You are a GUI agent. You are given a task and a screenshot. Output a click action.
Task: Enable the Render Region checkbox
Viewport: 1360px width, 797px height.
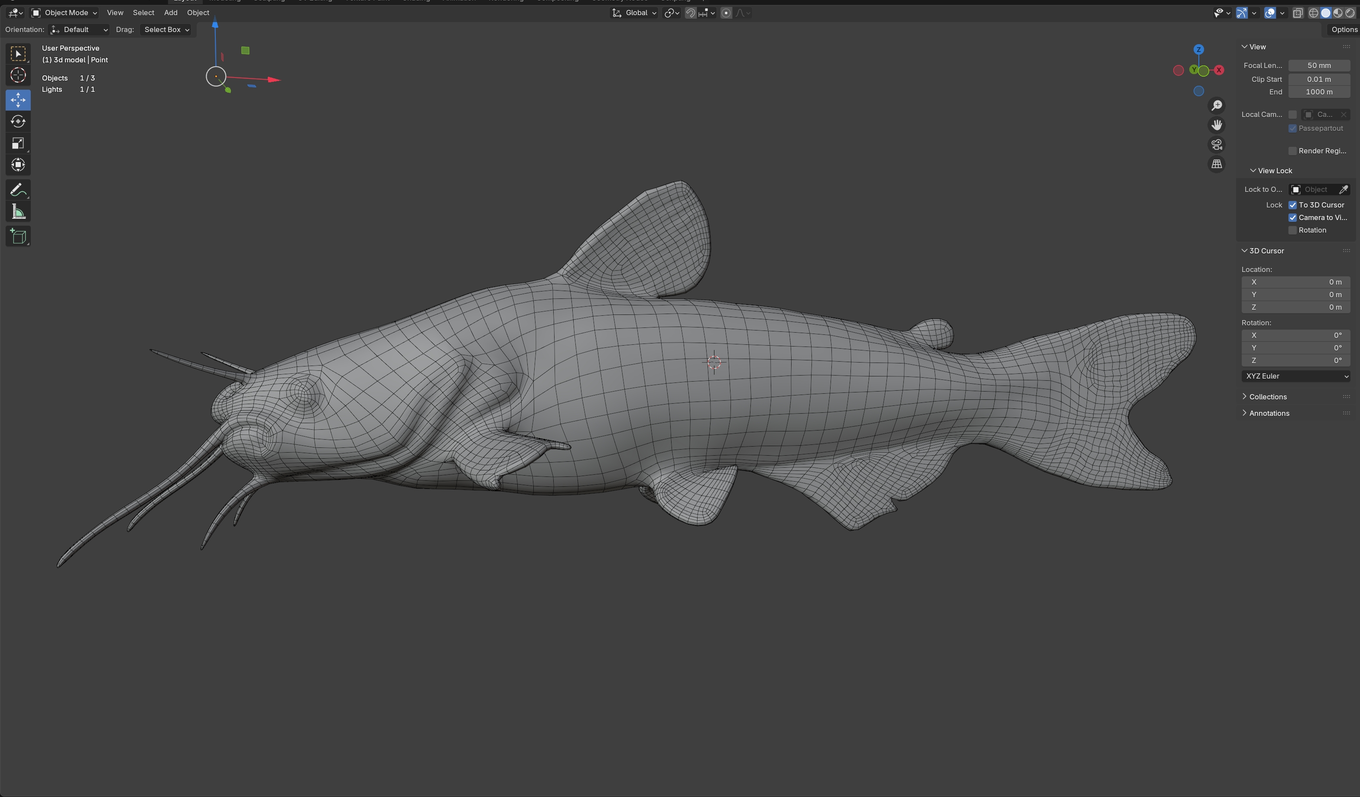click(x=1292, y=151)
